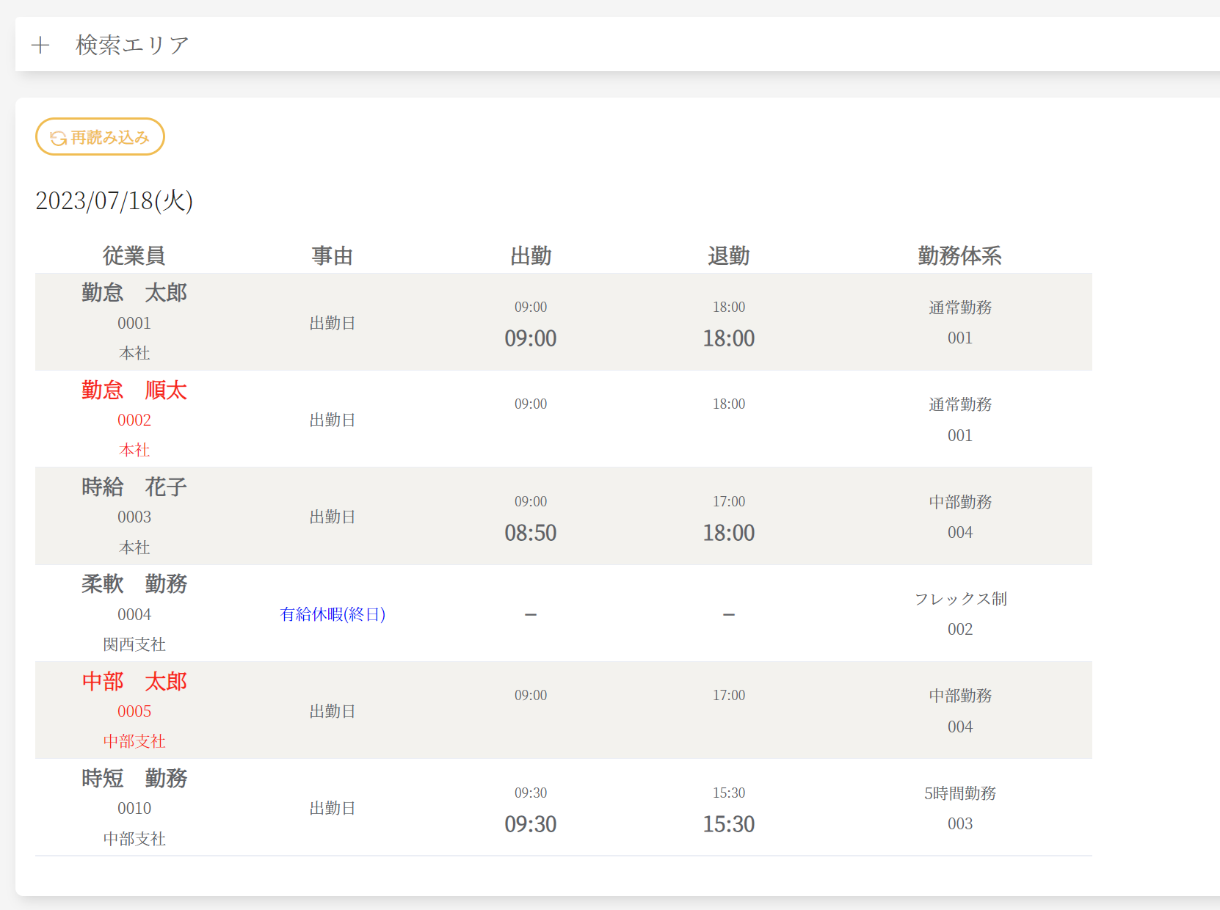
Task: Select employee name 勤怠 太郎
Action: point(134,293)
